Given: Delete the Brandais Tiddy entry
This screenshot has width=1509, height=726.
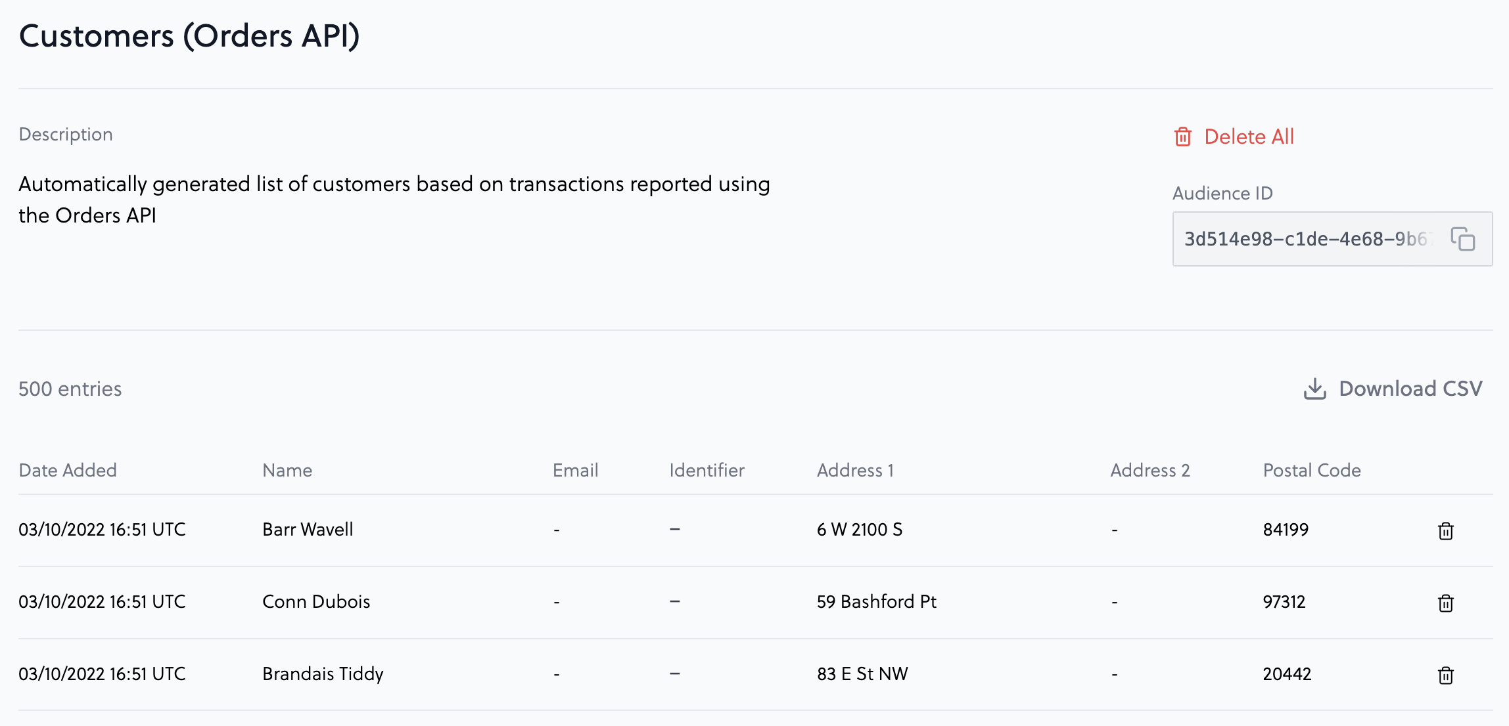Looking at the screenshot, I should tap(1445, 675).
